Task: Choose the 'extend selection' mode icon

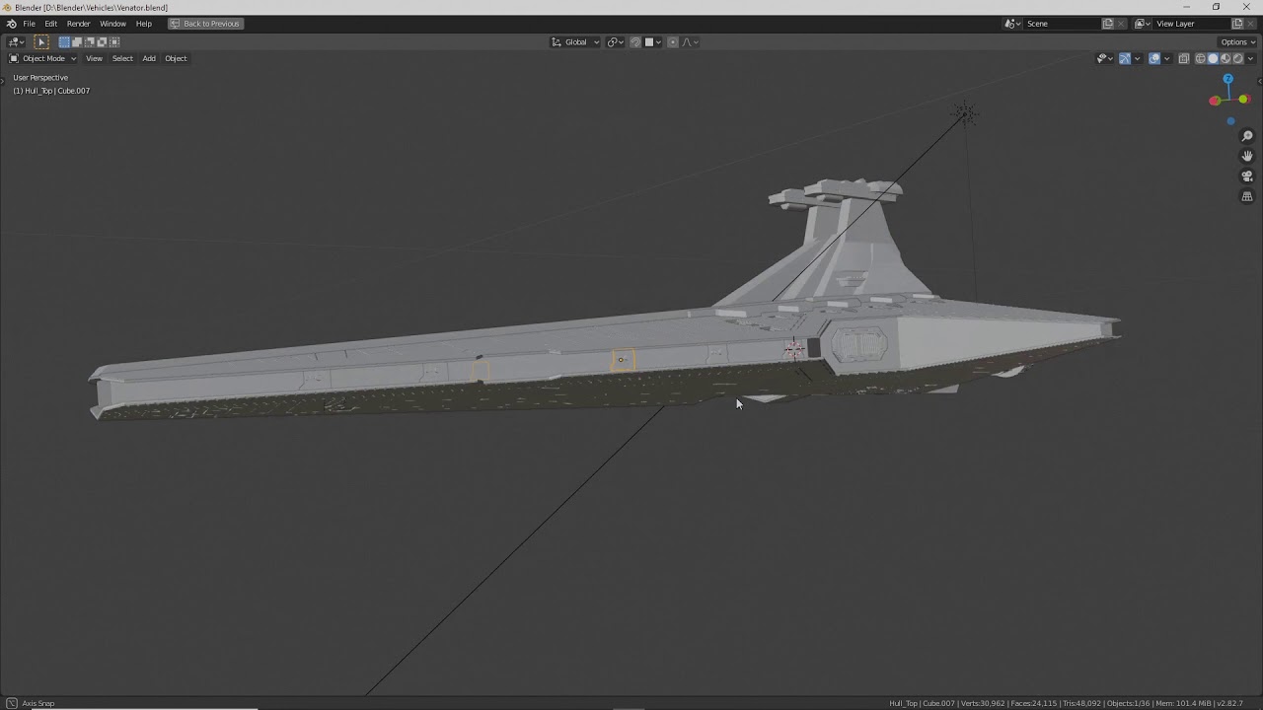Action: (77, 41)
